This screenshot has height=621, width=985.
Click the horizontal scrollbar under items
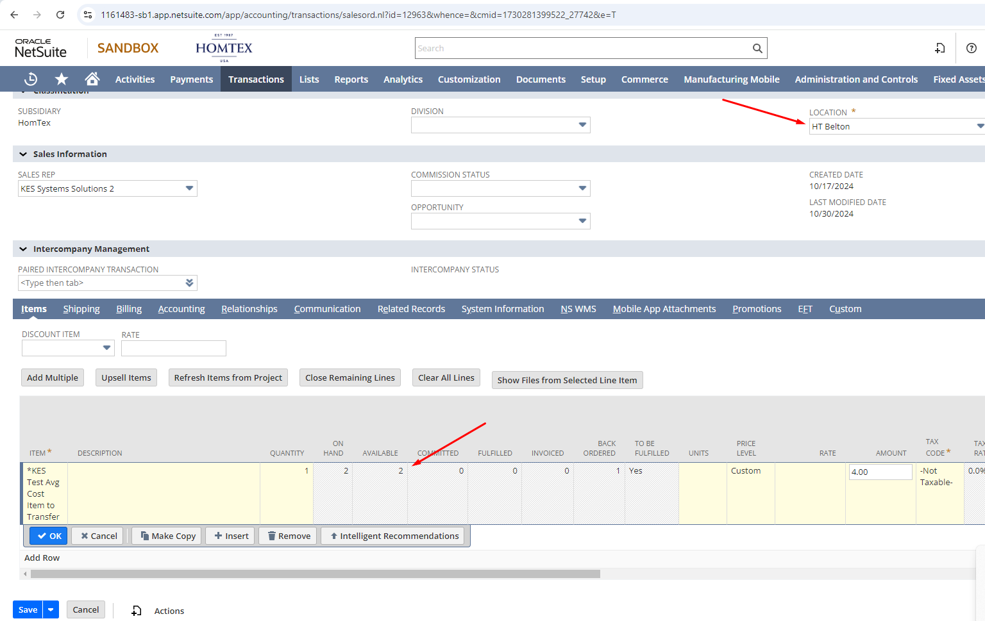point(316,574)
